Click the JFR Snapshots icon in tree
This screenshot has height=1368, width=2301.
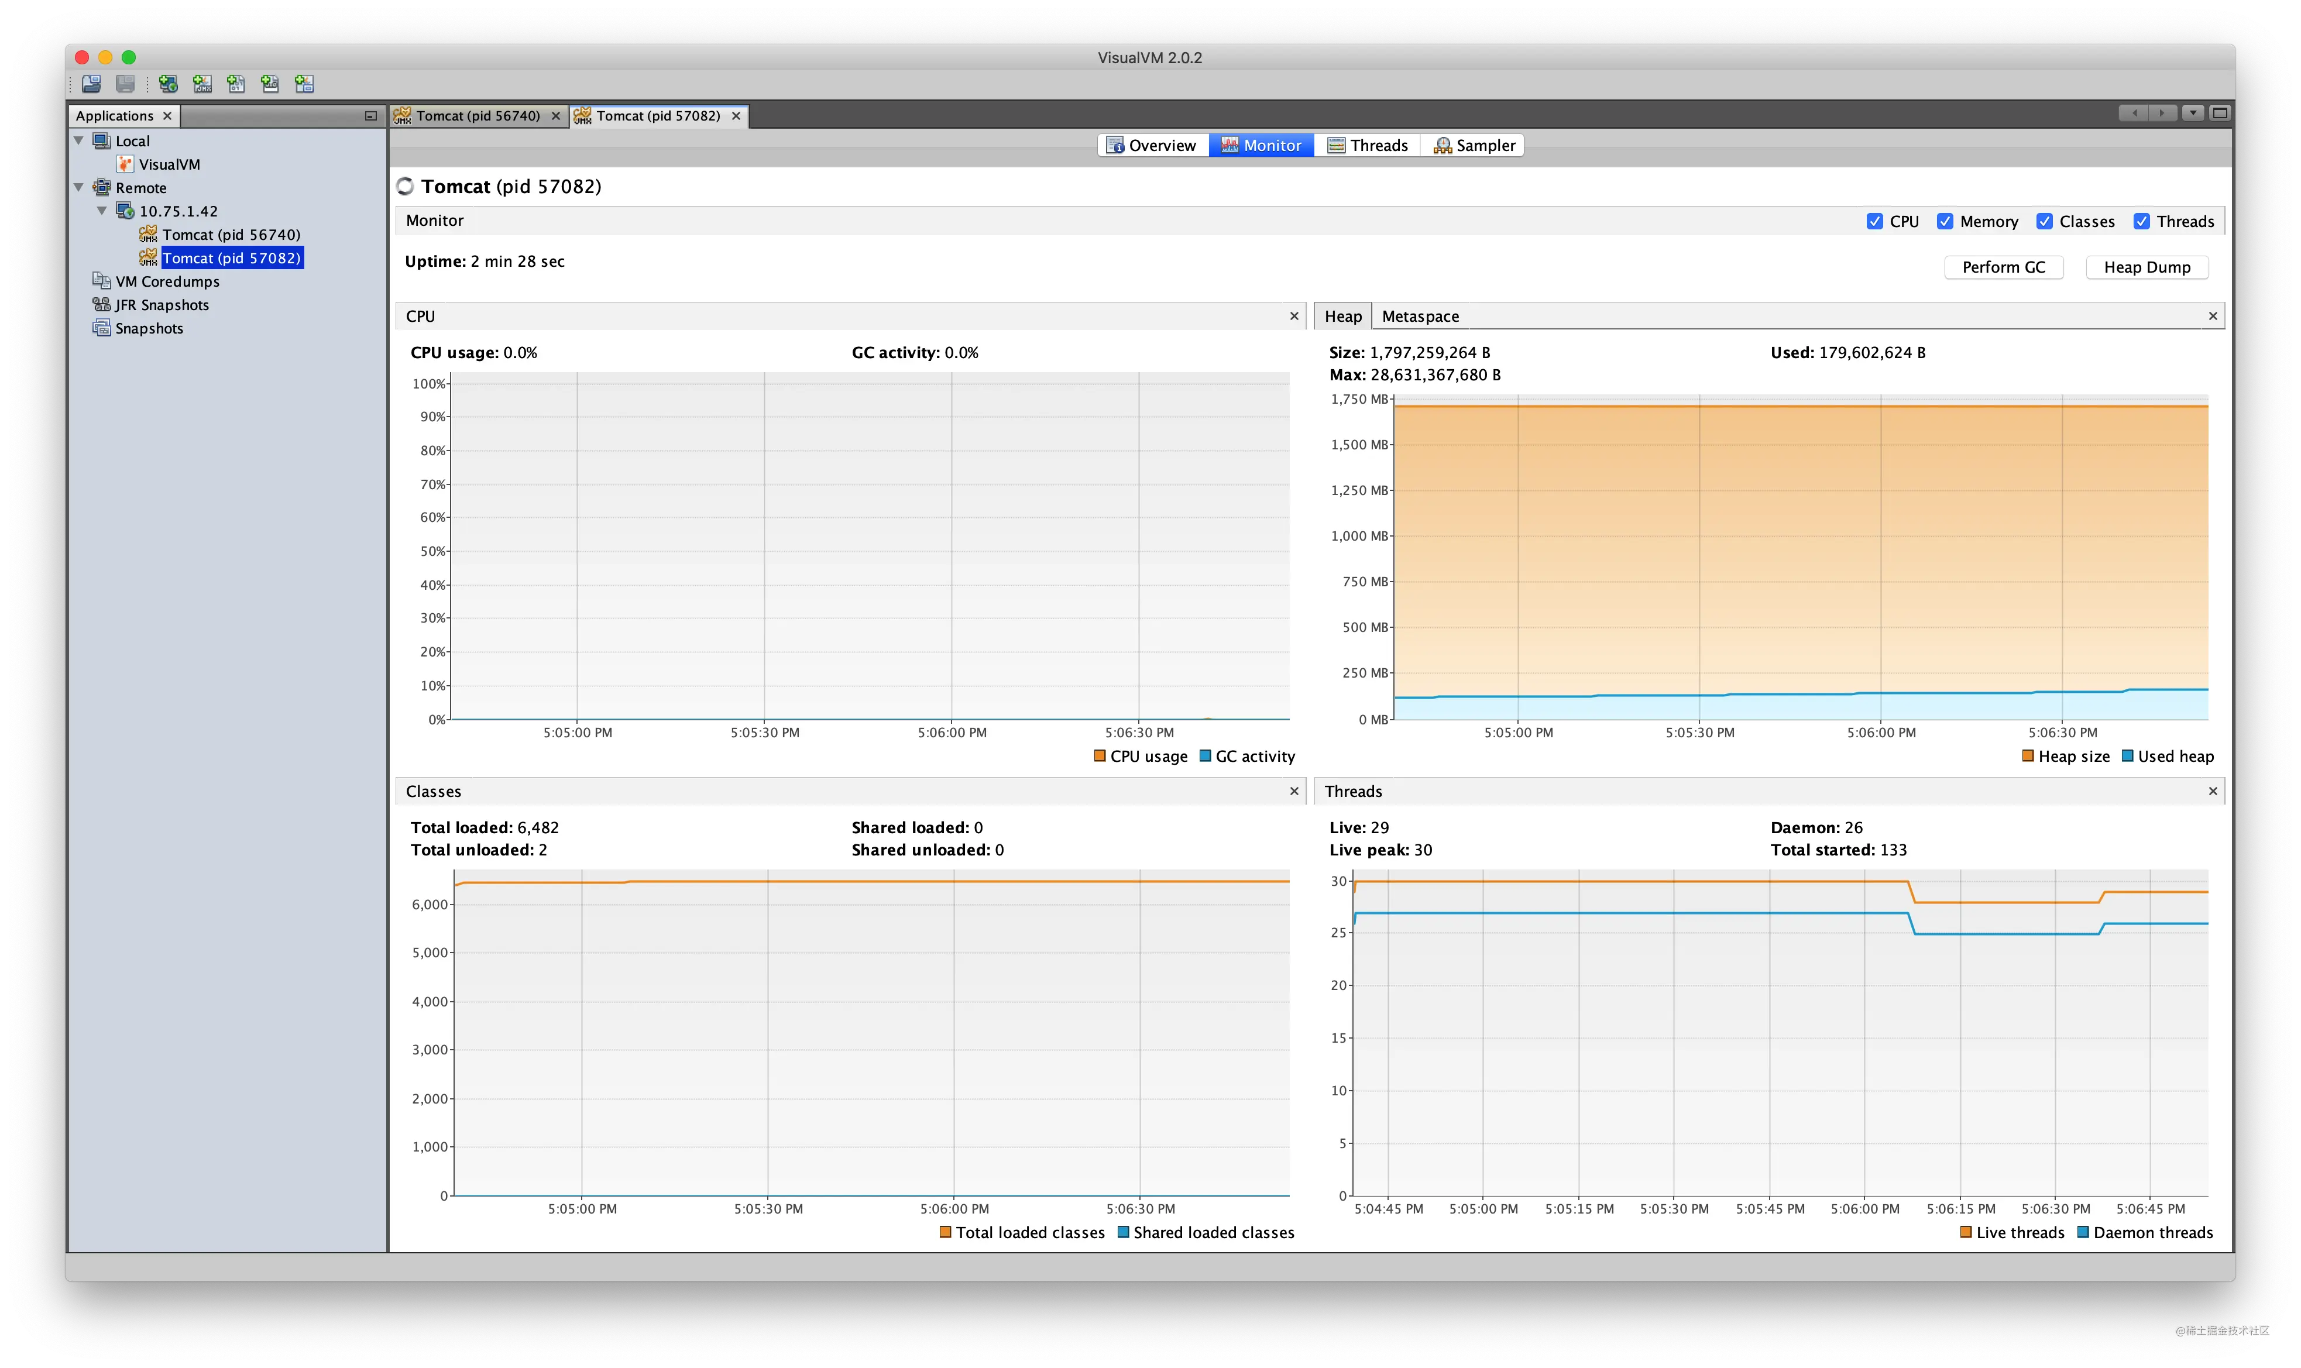pos(101,304)
